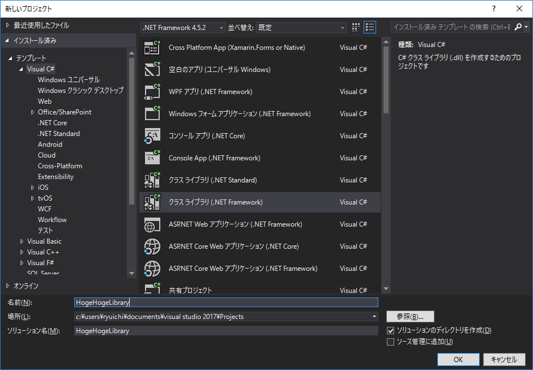Click the Windows Forms application icon
Screen dimensions: 533x370
152,113
